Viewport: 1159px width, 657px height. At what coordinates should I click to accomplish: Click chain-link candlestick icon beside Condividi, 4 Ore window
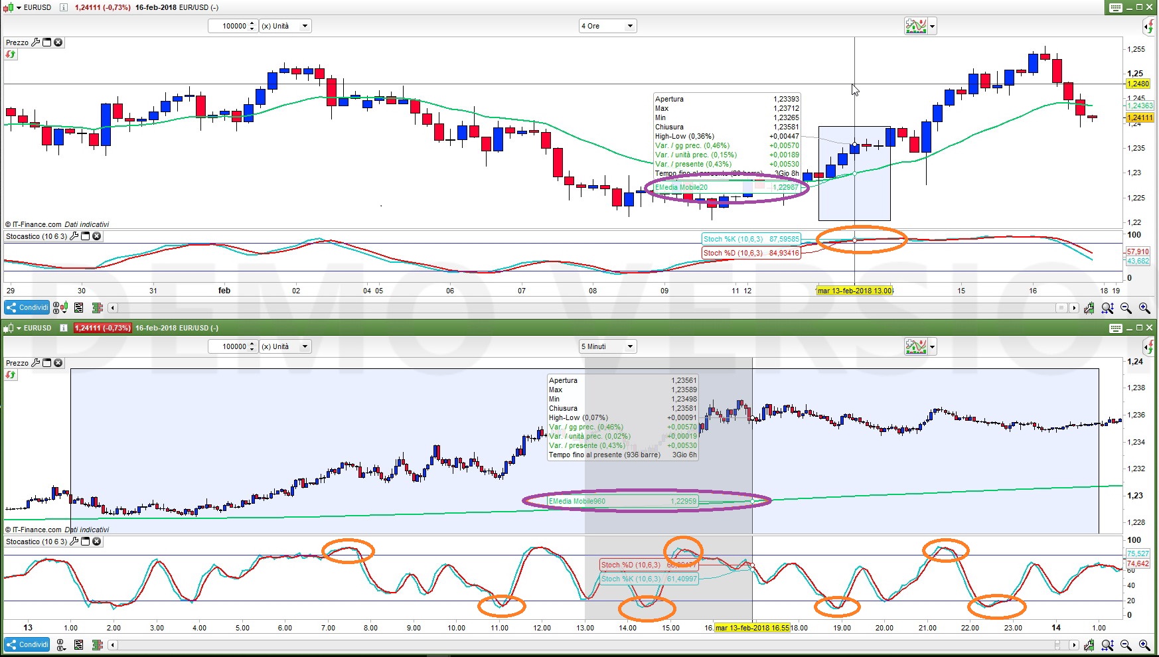[x=60, y=308]
